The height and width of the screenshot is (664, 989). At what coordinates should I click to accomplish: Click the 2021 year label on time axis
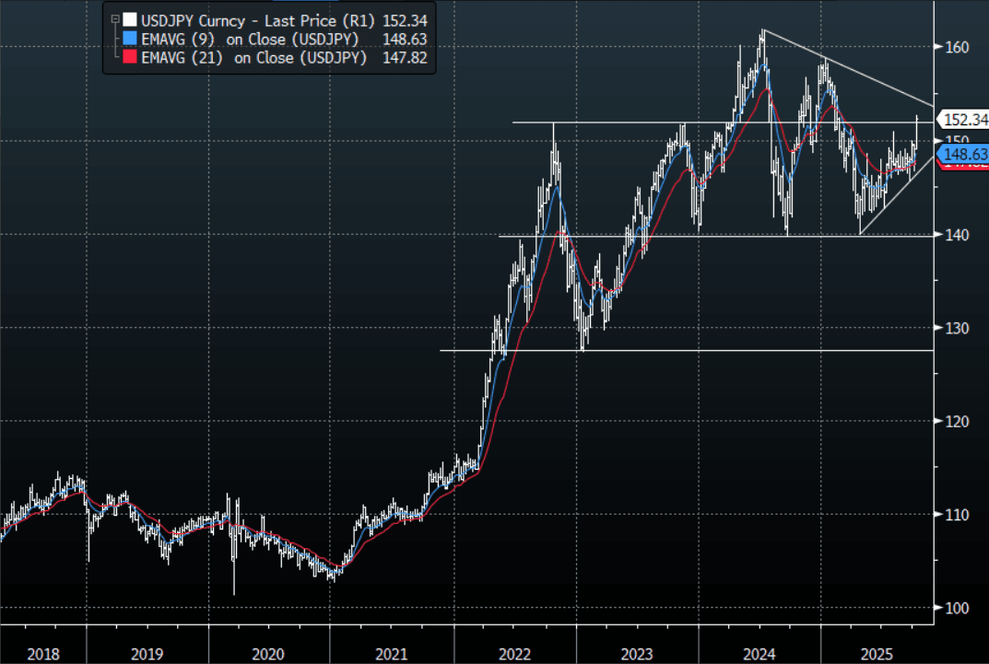[x=391, y=654]
